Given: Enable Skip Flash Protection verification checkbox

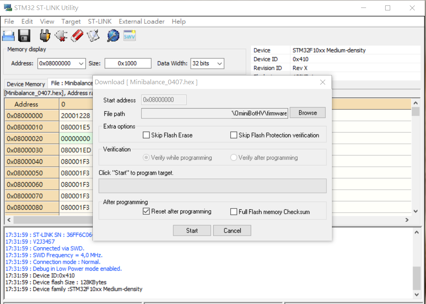Looking at the screenshot, I should [234, 135].
